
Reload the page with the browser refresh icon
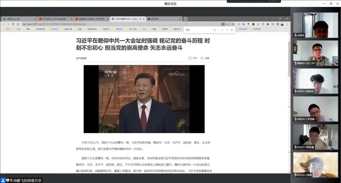[x=13, y=24]
